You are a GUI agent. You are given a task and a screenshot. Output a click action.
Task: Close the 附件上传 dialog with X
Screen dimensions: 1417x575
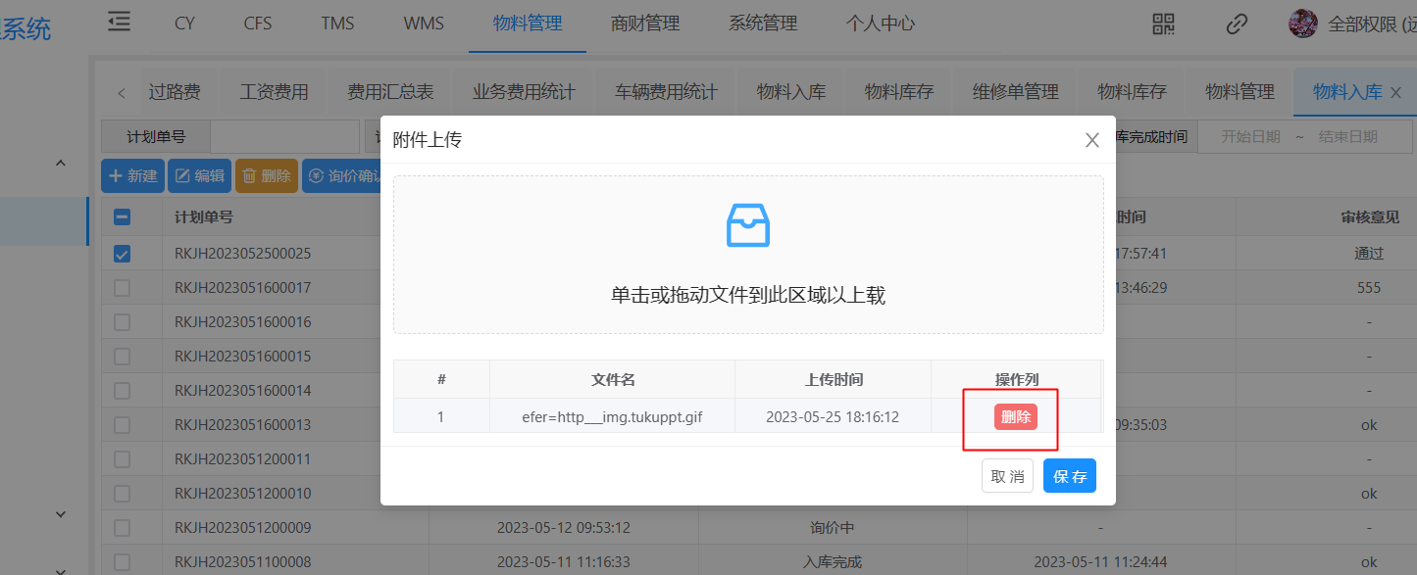coord(1091,140)
